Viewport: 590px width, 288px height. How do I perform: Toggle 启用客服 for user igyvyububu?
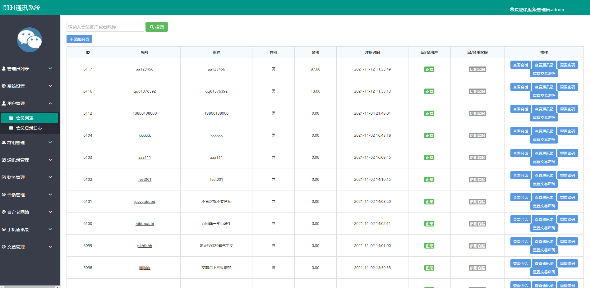point(477,202)
